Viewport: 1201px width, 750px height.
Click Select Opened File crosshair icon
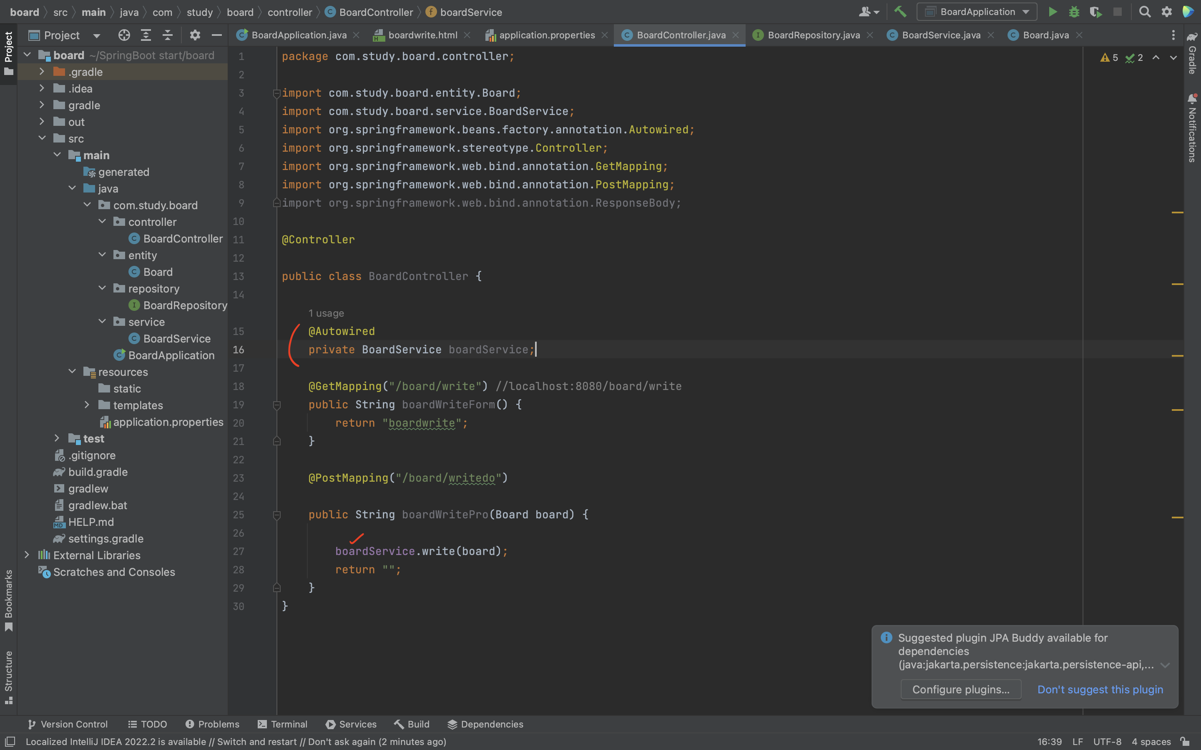pos(124,35)
